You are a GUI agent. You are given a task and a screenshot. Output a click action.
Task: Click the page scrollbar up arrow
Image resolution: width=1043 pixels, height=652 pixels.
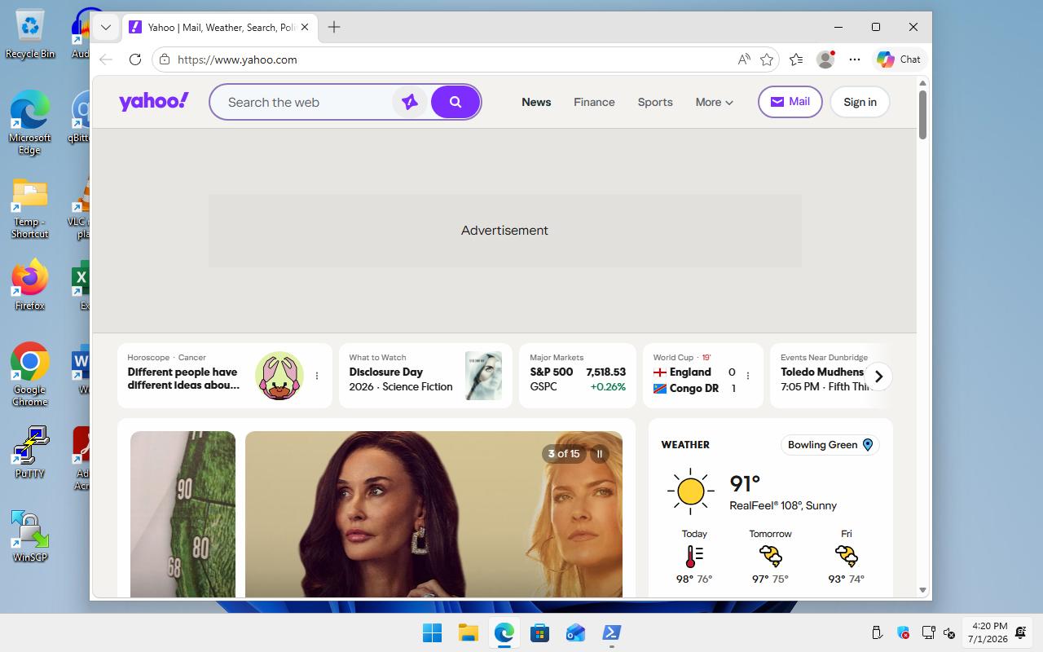[x=923, y=83]
